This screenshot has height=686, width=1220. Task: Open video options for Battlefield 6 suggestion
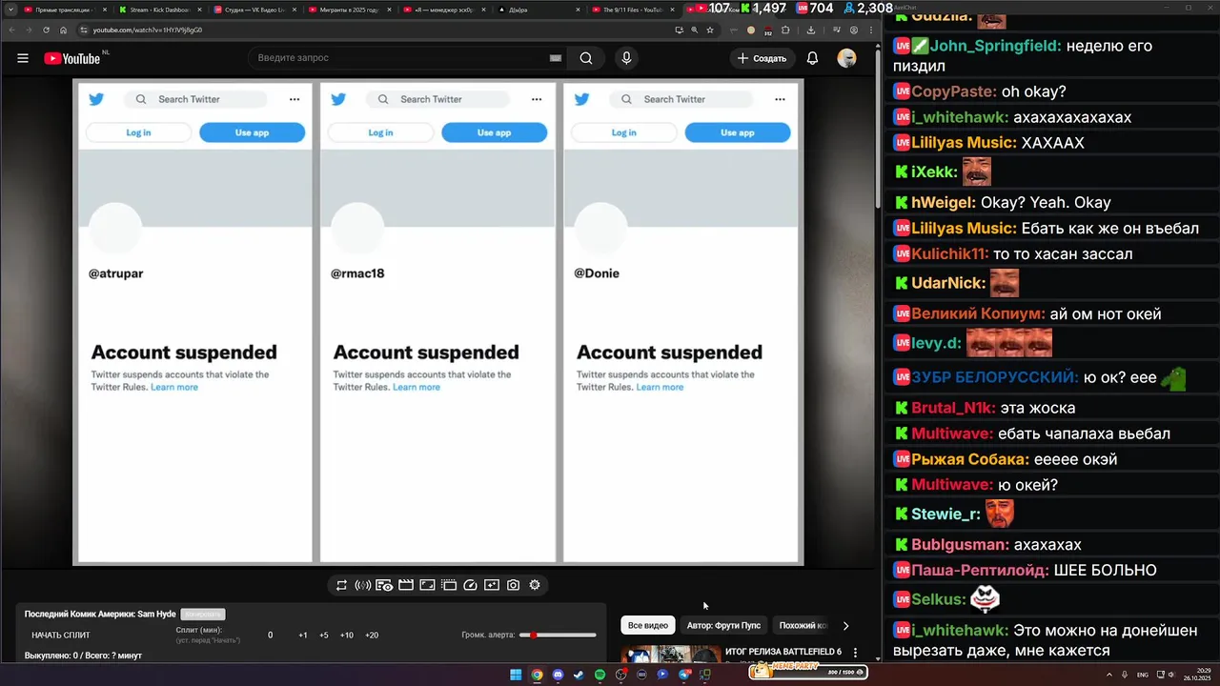click(855, 654)
